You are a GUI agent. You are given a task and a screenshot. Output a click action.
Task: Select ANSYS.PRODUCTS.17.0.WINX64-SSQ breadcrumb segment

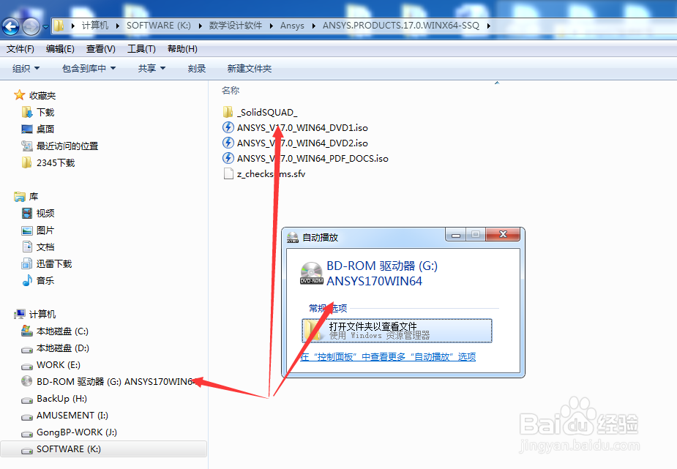400,26
